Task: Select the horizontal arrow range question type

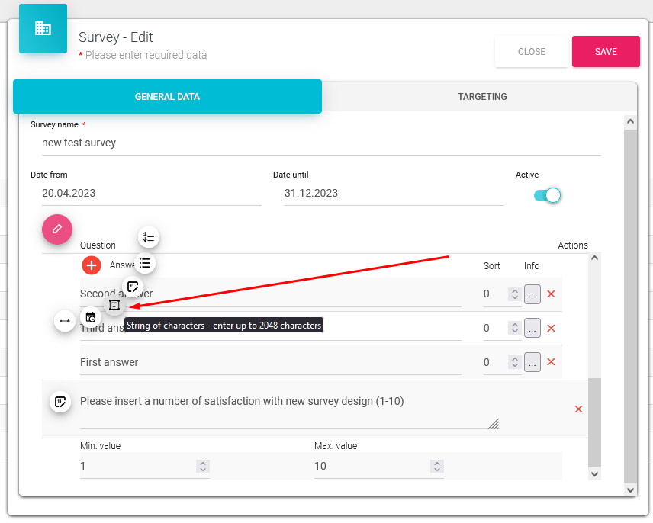Action: pyautogui.click(x=65, y=321)
